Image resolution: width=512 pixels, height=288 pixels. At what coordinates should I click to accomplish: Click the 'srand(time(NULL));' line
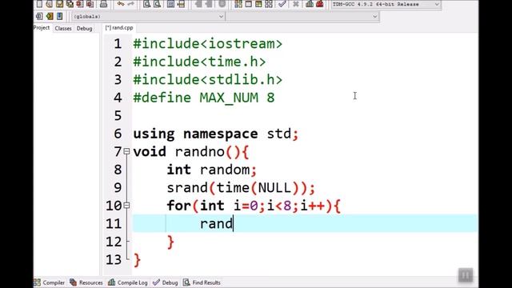(x=241, y=187)
